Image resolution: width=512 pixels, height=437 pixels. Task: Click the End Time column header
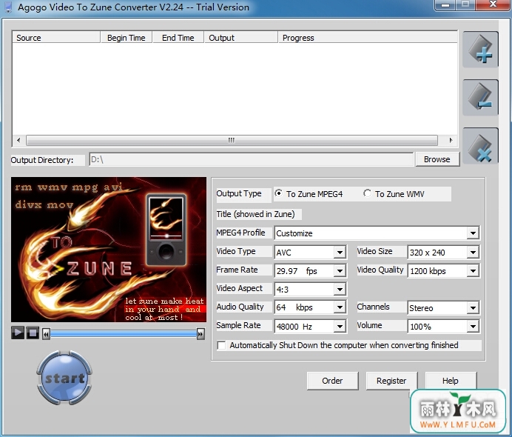point(178,38)
